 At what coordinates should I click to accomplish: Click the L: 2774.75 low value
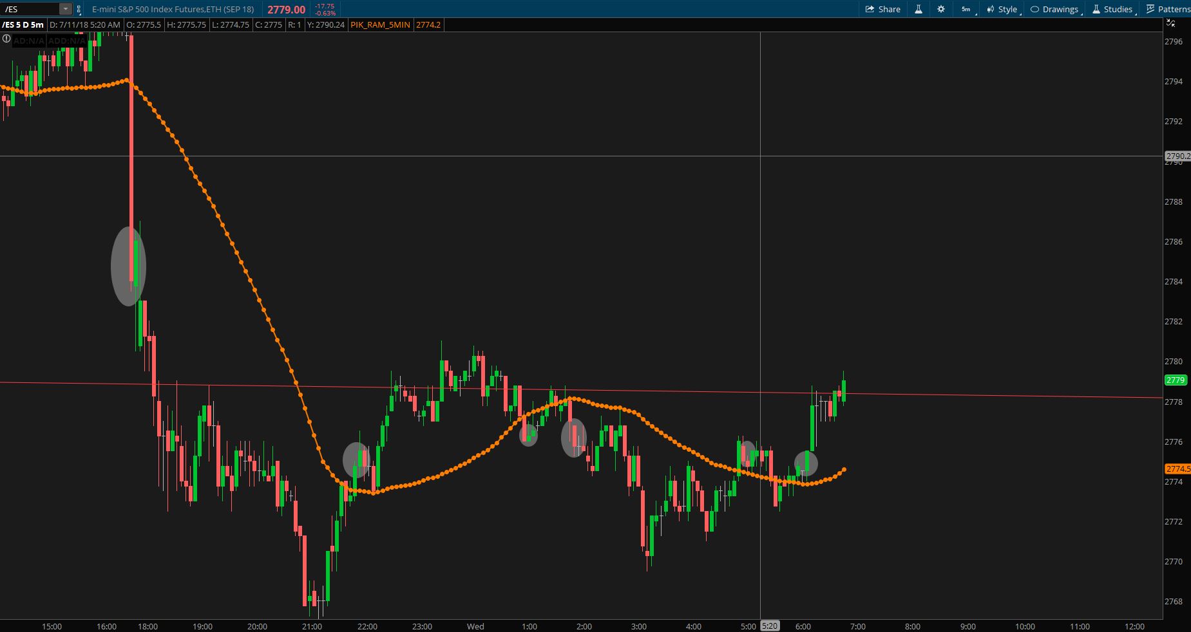click(x=229, y=24)
